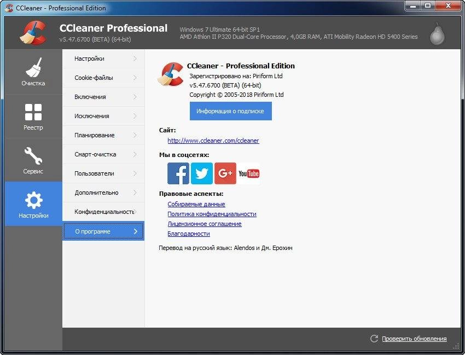Open the Лицензионное соглашение link
The image size is (465, 355).
(x=205, y=224)
